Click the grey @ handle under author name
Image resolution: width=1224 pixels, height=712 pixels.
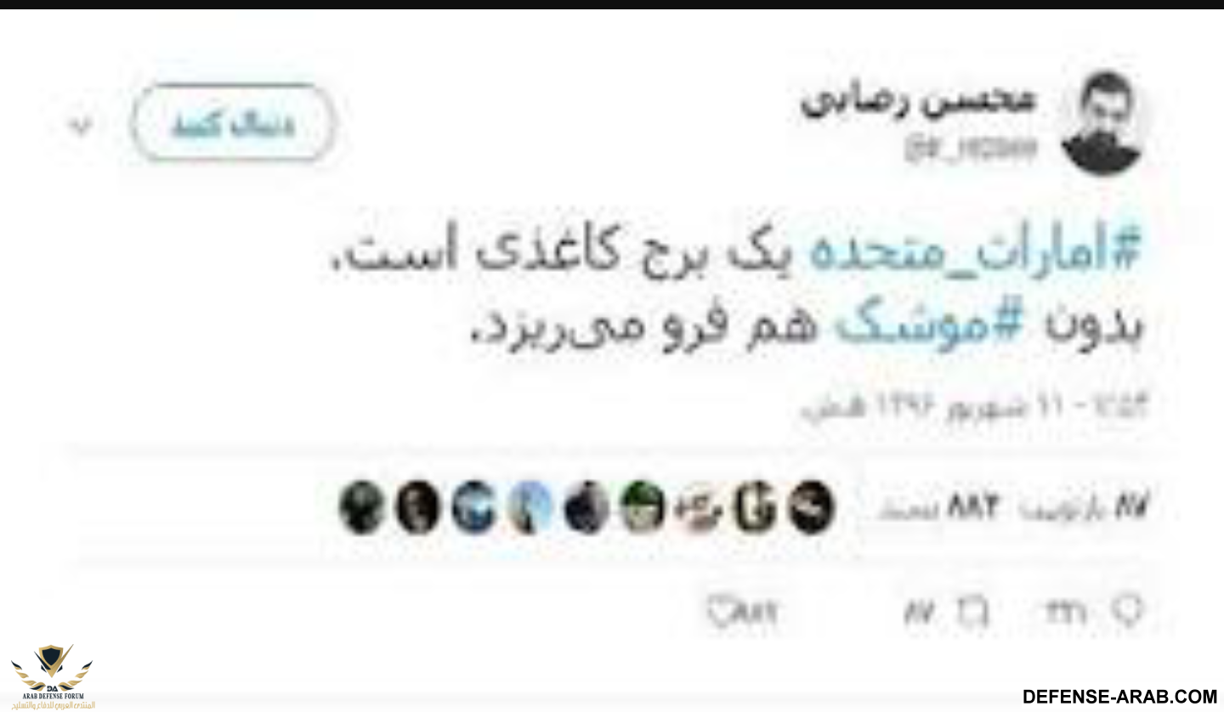point(971,149)
